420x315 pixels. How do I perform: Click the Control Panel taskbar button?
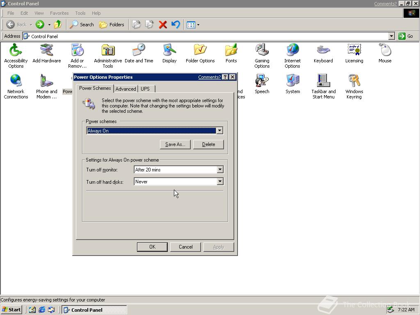click(x=94, y=310)
